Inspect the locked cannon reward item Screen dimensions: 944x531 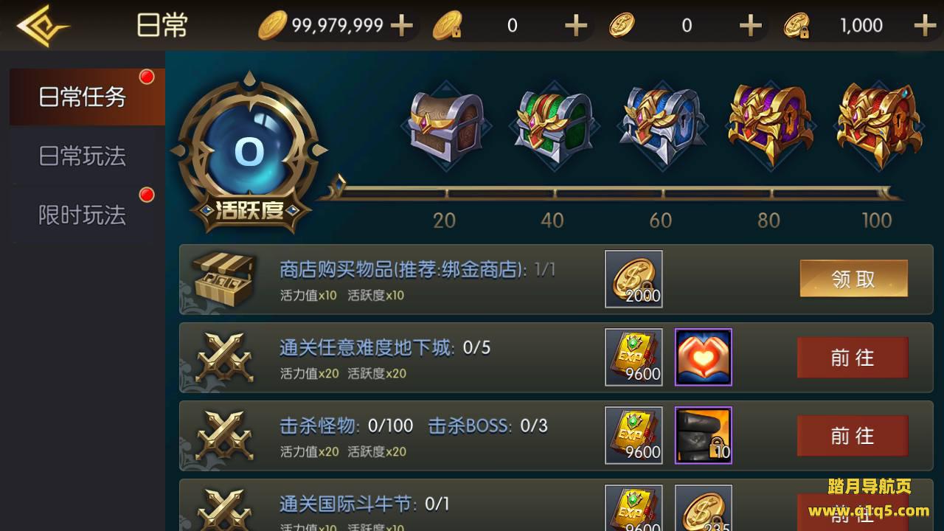[703, 435]
